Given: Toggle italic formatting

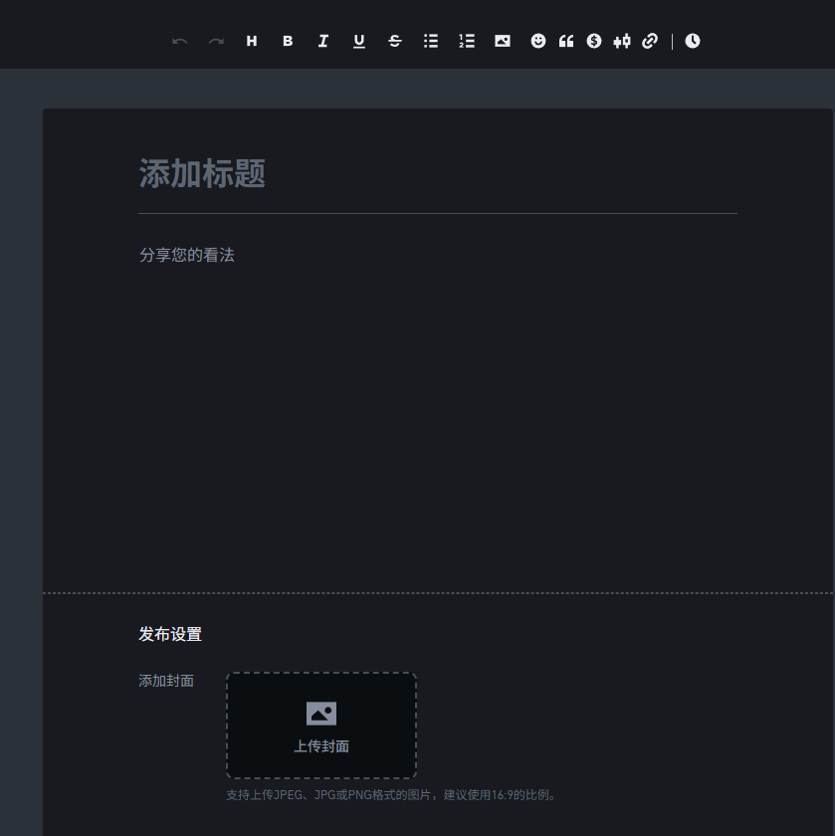Looking at the screenshot, I should click(323, 41).
